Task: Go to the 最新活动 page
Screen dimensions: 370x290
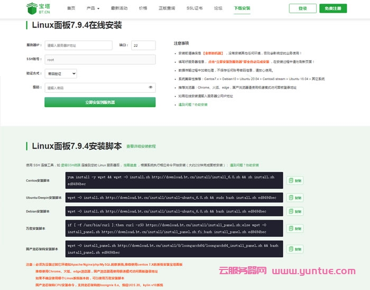Action: tap(119, 8)
